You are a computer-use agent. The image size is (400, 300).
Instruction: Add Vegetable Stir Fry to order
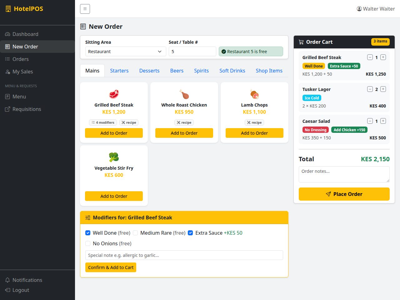pos(114,196)
